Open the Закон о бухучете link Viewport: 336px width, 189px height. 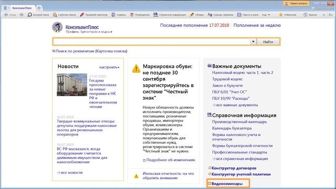227,86
